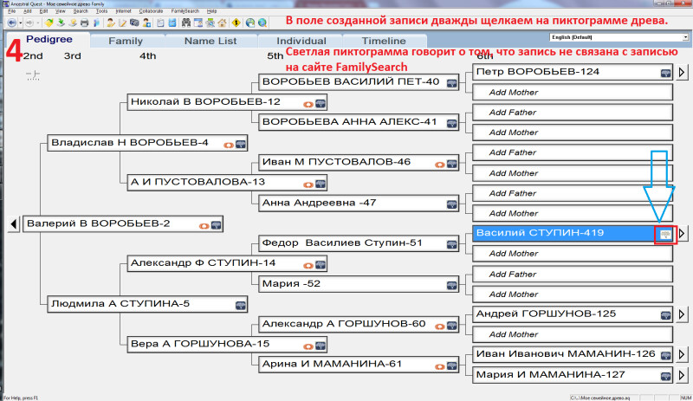Click orange icon beside Иван М ПУСТОВАЛОВ-46
This screenshot has width=693, height=401.
pyautogui.click(x=439, y=165)
